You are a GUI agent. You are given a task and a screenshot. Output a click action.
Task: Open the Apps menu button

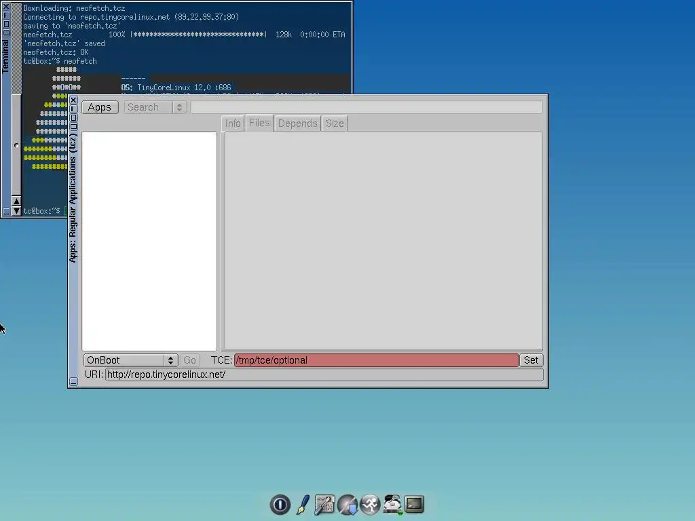(x=100, y=107)
